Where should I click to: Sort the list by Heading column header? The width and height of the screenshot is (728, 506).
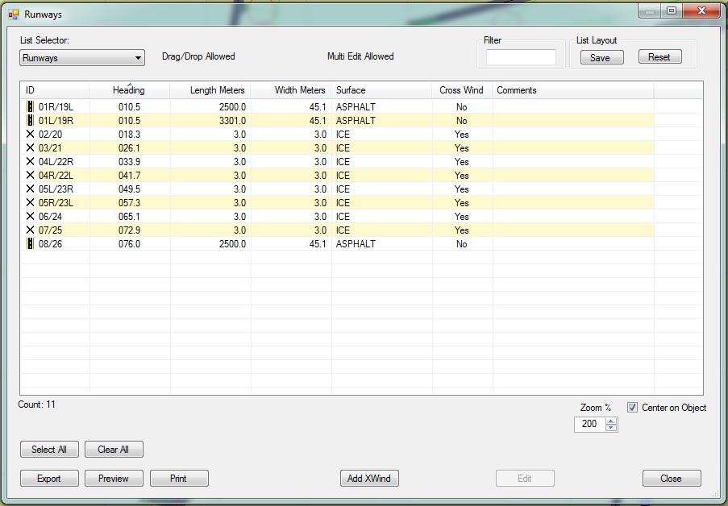pos(129,90)
